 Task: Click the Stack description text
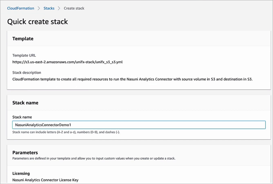pos(132,79)
